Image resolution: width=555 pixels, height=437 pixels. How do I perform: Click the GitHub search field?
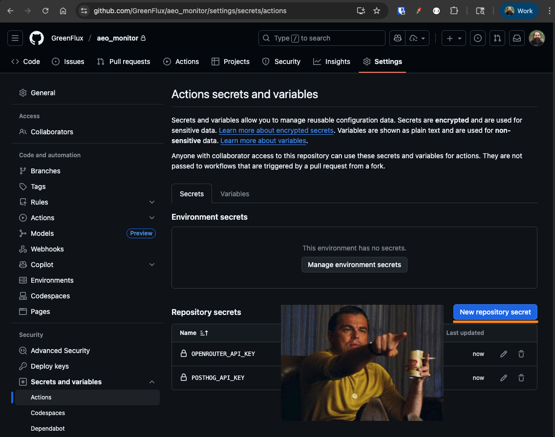coord(321,38)
